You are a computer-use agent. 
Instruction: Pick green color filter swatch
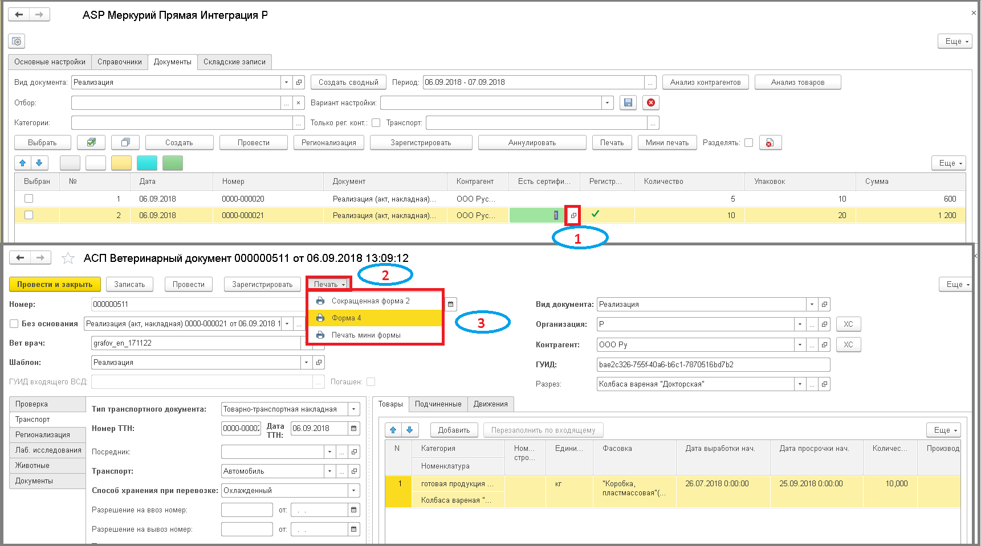173,163
